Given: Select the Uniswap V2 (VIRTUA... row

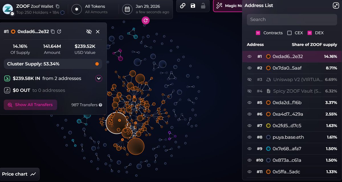Looking at the screenshot, I should [x=292, y=79].
